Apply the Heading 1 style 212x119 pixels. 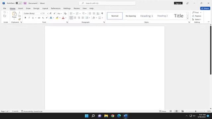(x=146, y=16)
